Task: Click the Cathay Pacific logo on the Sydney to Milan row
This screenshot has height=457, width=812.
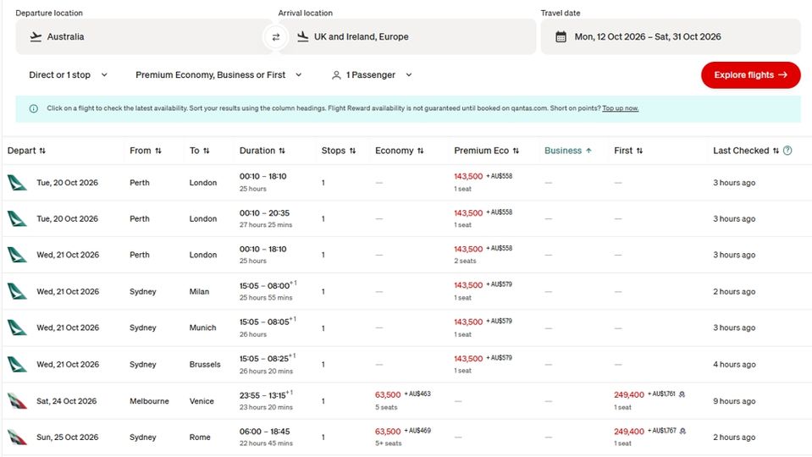Action: click(17, 291)
